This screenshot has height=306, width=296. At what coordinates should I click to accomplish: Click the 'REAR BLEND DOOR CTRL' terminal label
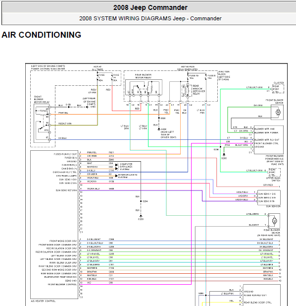[x=257, y=303]
